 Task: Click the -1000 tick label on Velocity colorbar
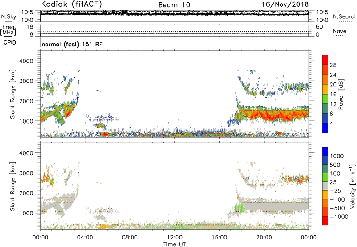(x=339, y=217)
